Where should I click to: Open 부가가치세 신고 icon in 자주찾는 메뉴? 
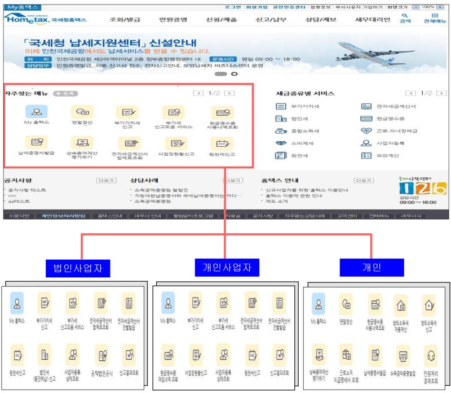click(x=127, y=112)
